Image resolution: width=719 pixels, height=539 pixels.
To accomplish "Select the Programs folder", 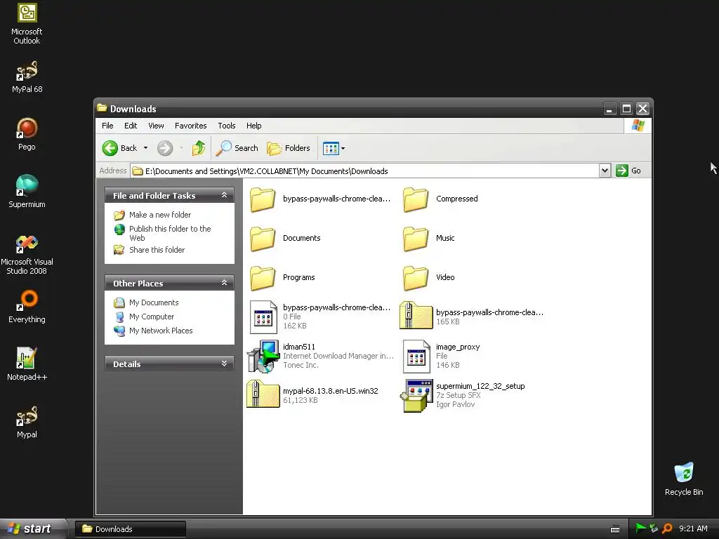I will pos(282,278).
